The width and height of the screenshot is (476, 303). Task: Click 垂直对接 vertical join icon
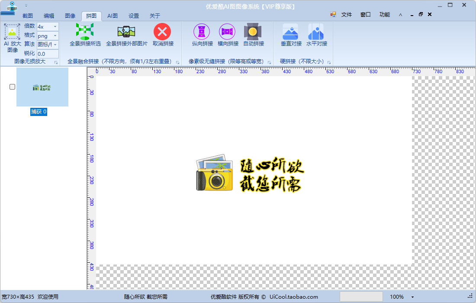(290, 32)
